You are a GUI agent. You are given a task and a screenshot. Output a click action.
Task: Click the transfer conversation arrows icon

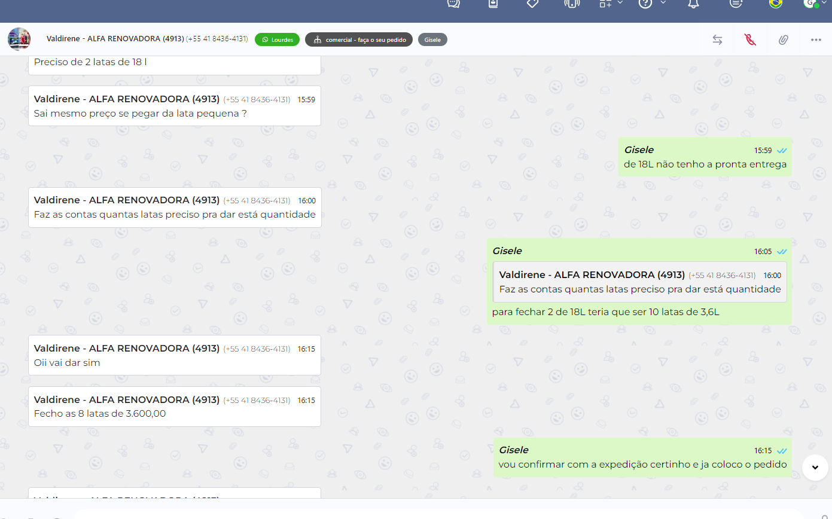click(717, 39)
